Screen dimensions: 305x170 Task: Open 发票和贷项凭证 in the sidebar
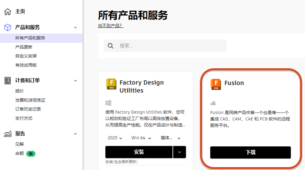30,100
